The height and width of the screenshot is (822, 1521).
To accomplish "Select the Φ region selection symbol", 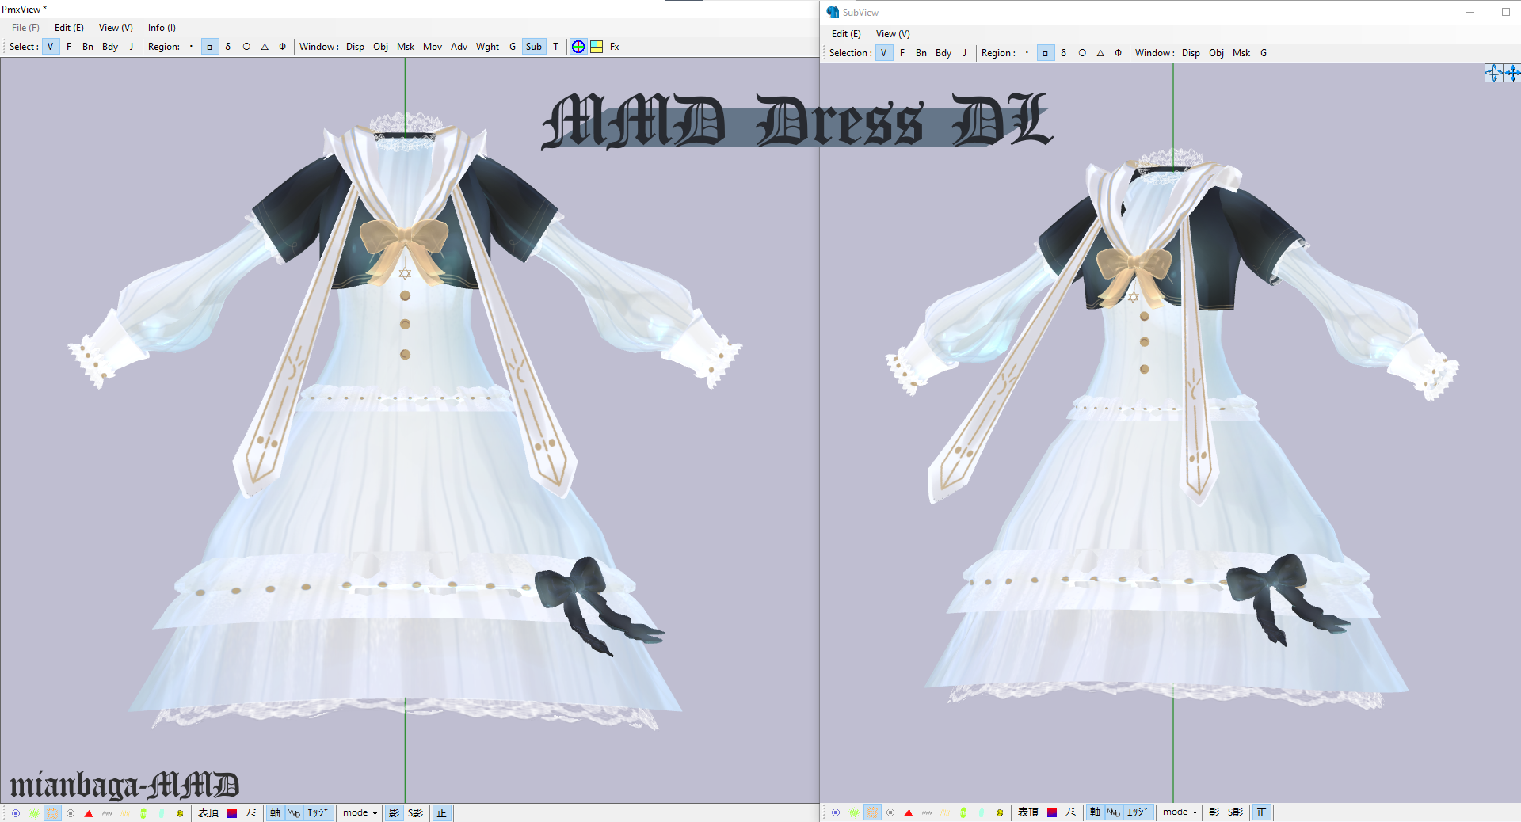I will point(282,47).
